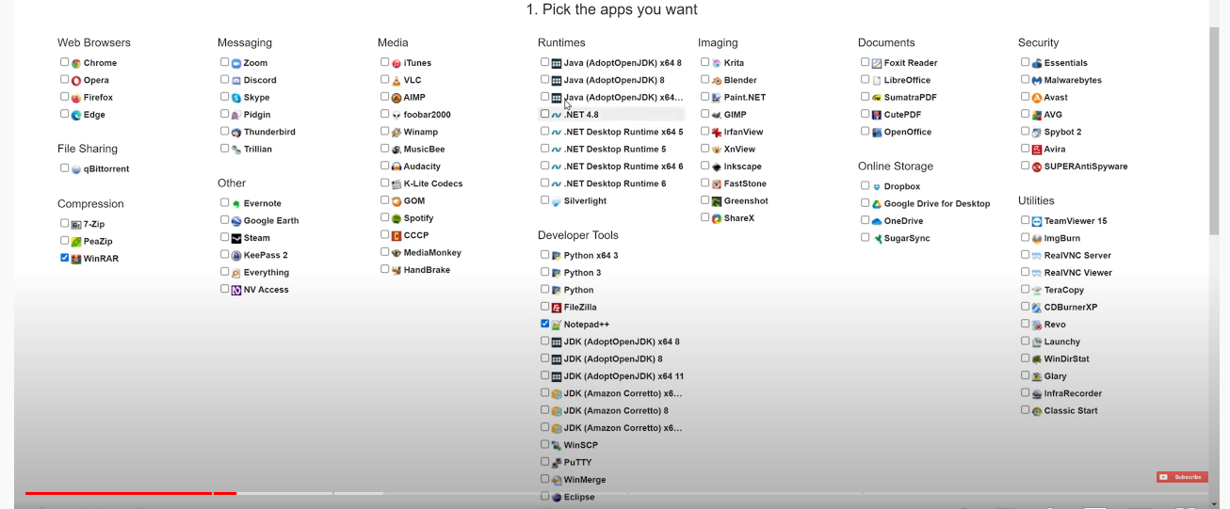The image size is (1230, 509).
Task: Uncheck the WinRAR checkbox
Action: 64,258
